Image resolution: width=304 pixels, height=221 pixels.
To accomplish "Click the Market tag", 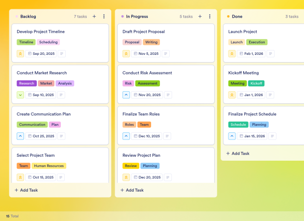I will point(46,83).
